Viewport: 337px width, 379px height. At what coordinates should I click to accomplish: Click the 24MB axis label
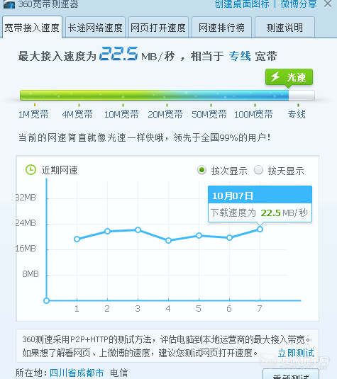[x=26, y=223]
